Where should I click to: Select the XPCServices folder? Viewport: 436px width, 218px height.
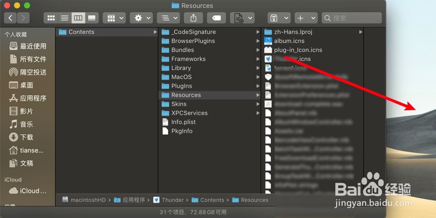pyautogui.click(x=209, y=113)
